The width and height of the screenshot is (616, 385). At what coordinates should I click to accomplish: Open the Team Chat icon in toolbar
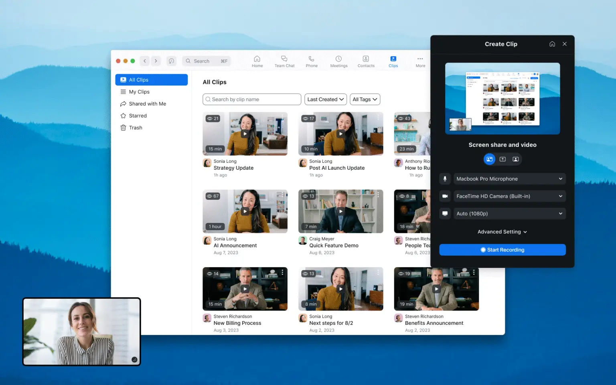click(284, 61)
